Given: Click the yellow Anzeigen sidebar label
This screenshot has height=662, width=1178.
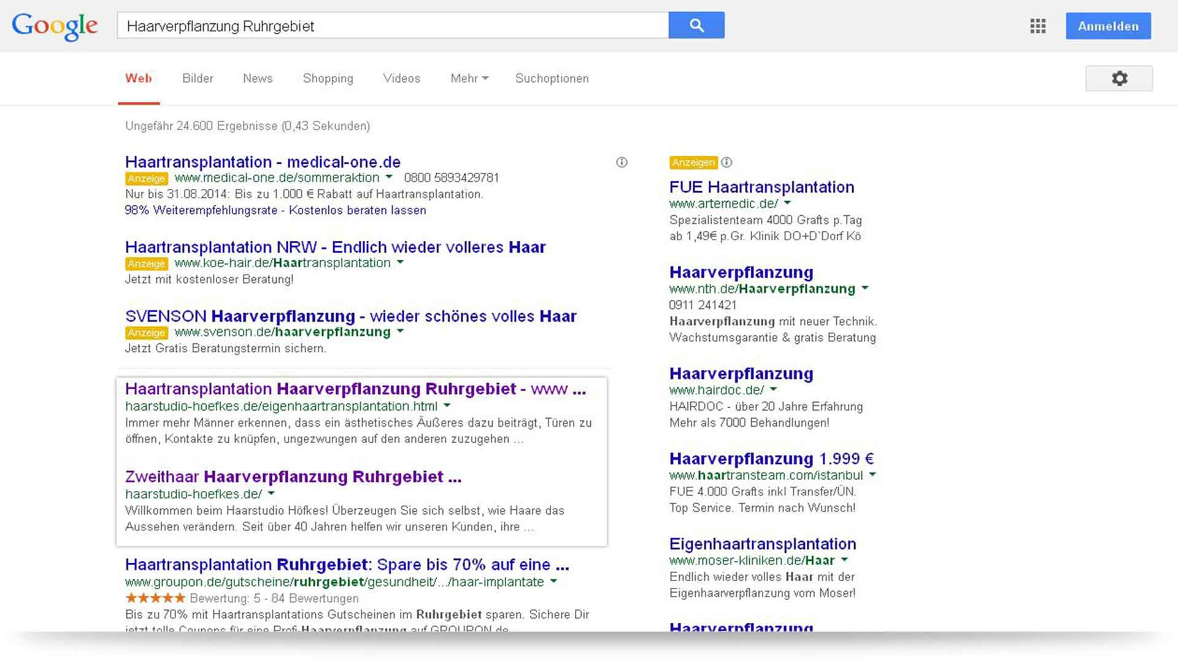Looking at the screenshot, I should (x=693, y=162).
